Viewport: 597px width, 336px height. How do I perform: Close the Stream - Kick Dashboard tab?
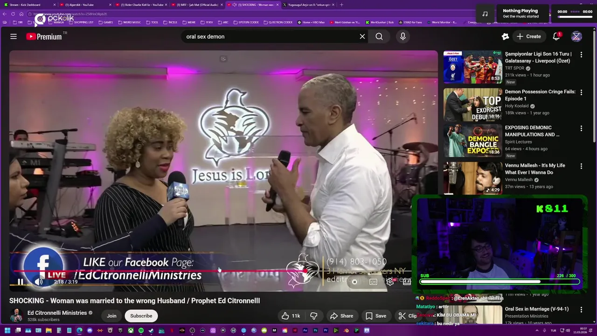55,5
